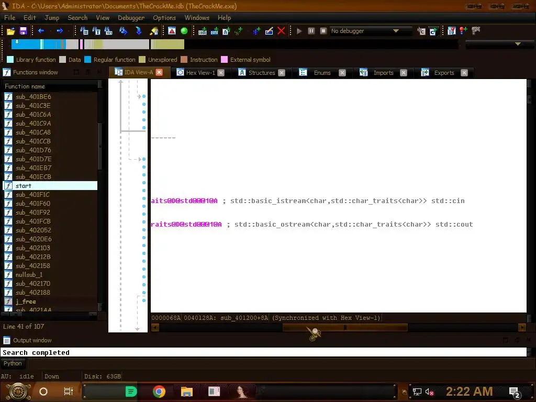Open Chrome from the taskbar

tap(159, 392)
